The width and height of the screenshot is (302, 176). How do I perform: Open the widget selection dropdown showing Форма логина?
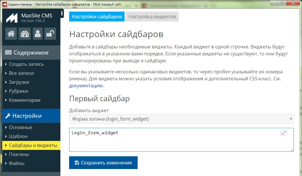(181, 119)
